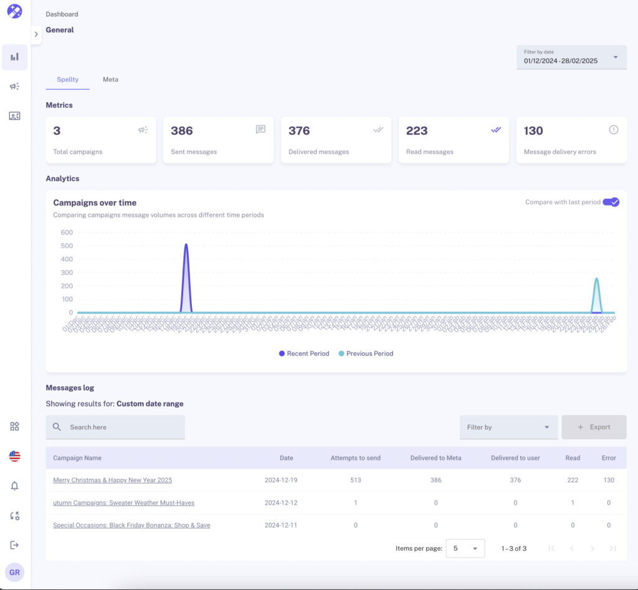638x590 pixels.
Task: Switch to the Meta tab
Action: [110, 80]
